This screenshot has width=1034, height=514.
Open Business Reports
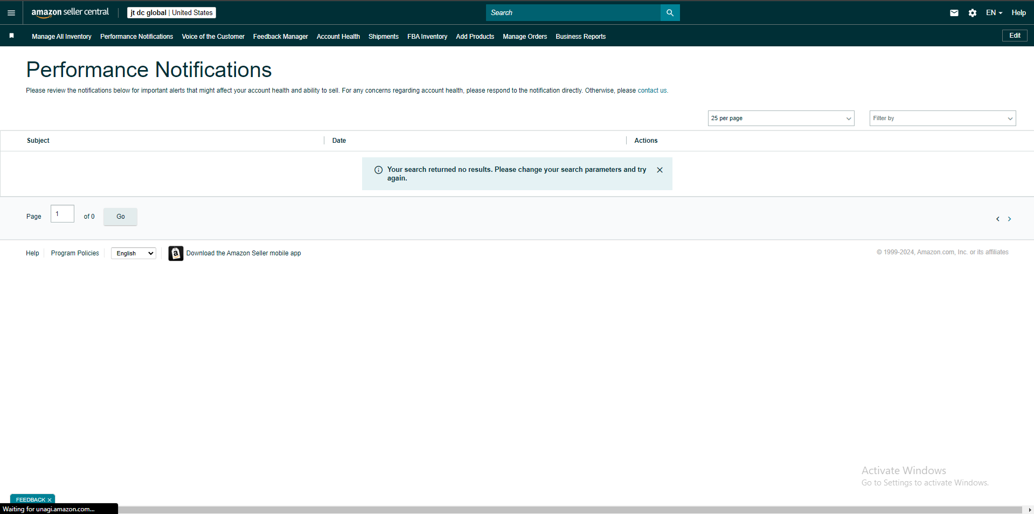pos(580,37)
